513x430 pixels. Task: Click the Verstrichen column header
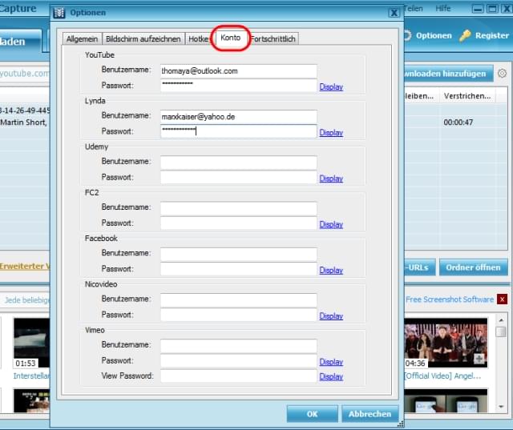[467, 96]
